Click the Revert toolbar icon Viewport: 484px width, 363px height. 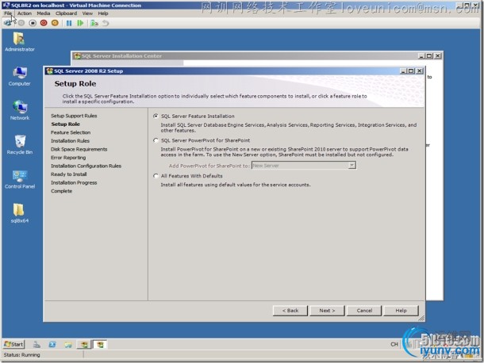pyautogui.click(x=106, y=23)
